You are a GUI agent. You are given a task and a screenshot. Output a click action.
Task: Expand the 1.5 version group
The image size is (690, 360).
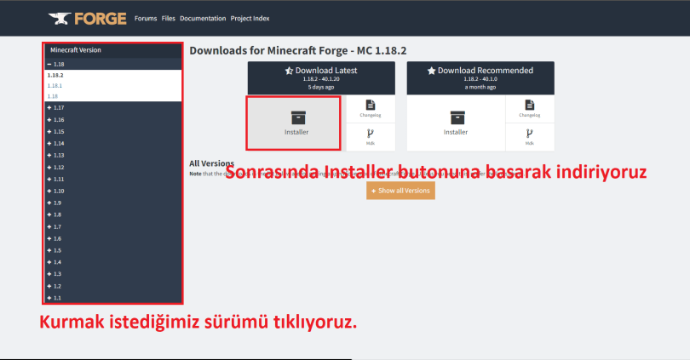(x=113, y=250)
